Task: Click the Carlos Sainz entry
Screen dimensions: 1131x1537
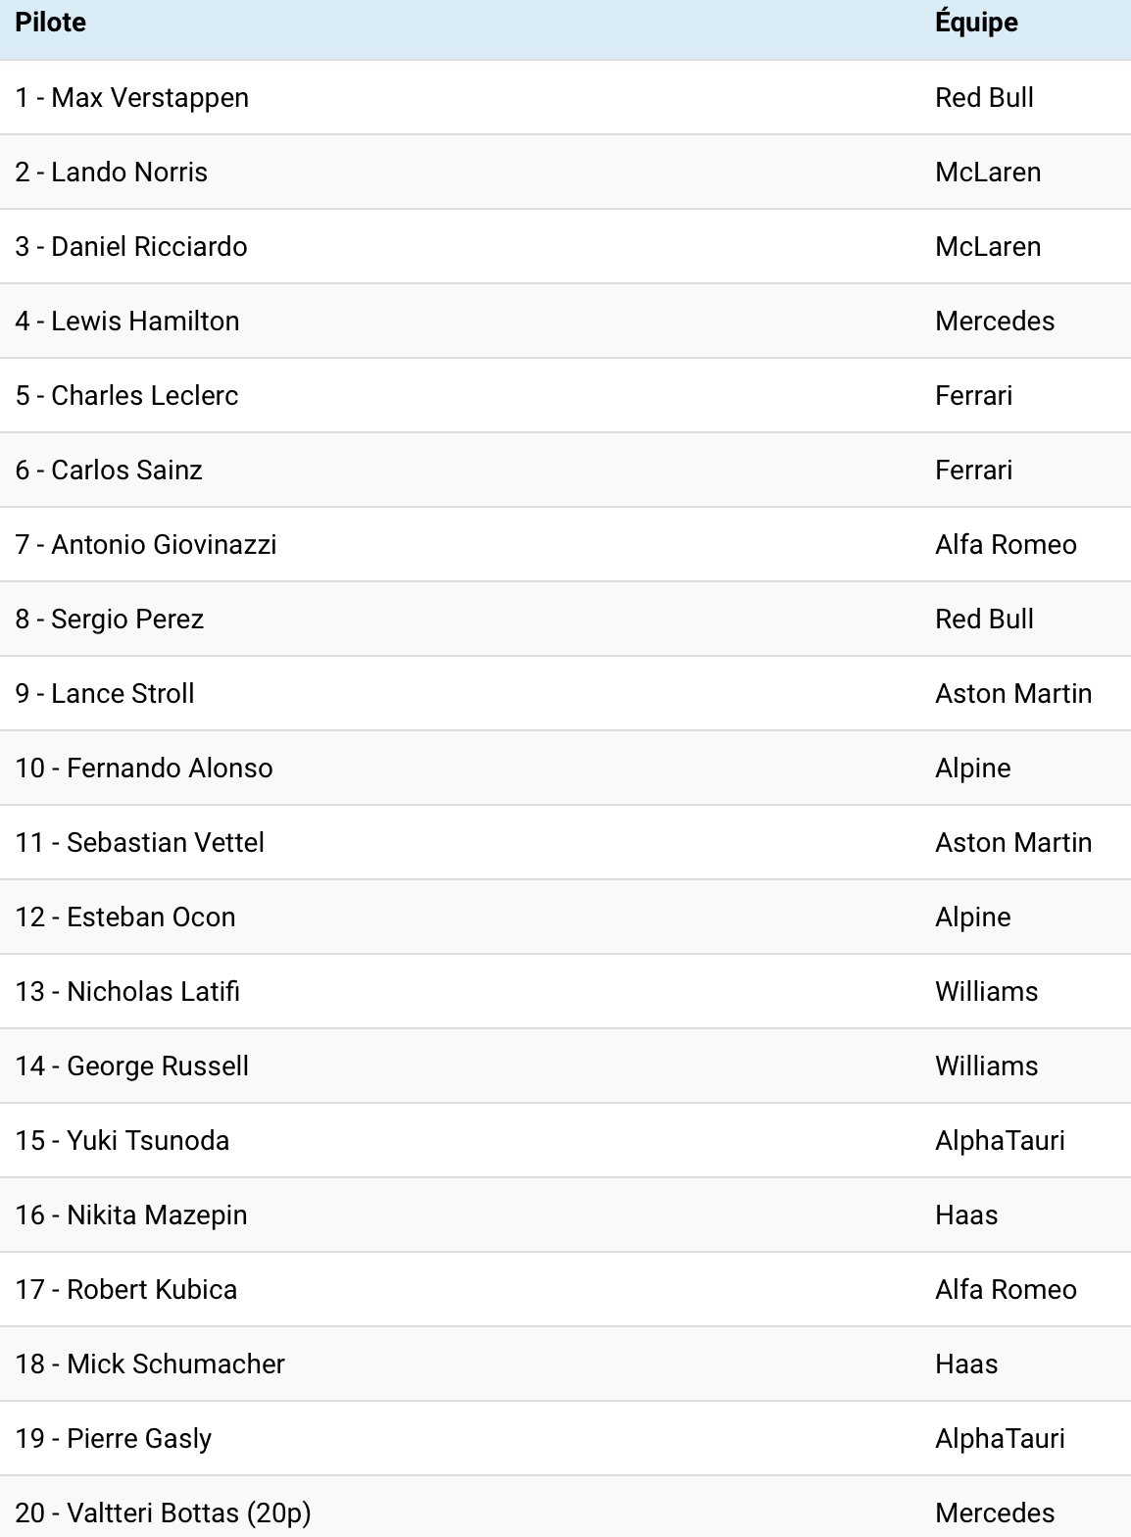Action: pos(109,471)
